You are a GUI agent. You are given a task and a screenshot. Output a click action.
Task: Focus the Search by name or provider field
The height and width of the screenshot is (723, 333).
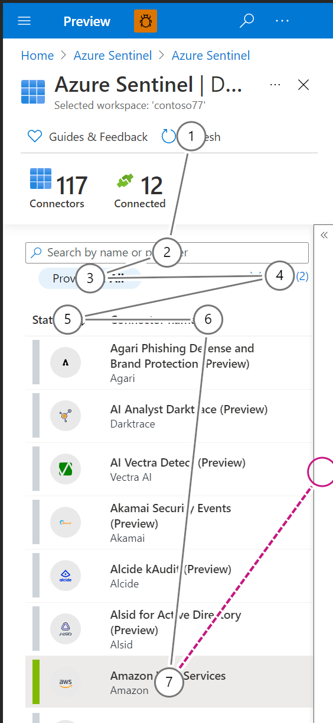[x=167, y=253]
